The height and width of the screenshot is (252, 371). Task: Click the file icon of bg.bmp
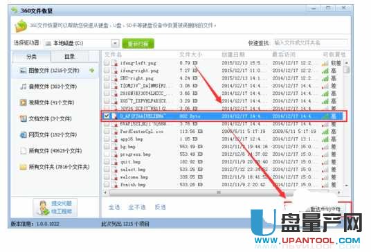(114, 147)
